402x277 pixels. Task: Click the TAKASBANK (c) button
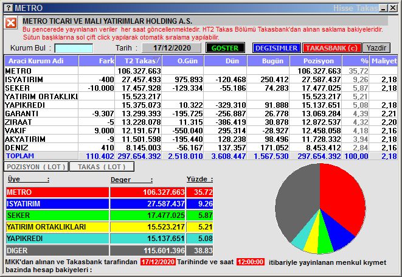(331, 48)
